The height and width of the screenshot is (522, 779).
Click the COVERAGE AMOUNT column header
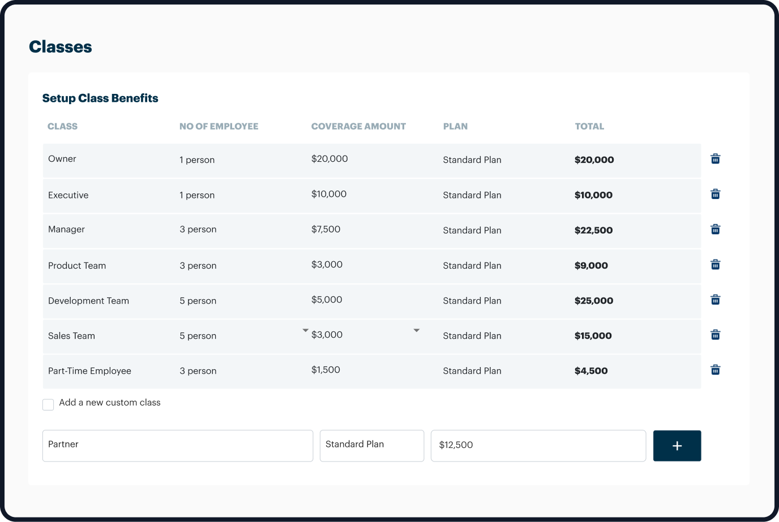tap(358, 126)
